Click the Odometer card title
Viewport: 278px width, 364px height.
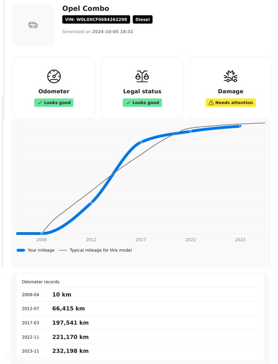click(54, 91)
